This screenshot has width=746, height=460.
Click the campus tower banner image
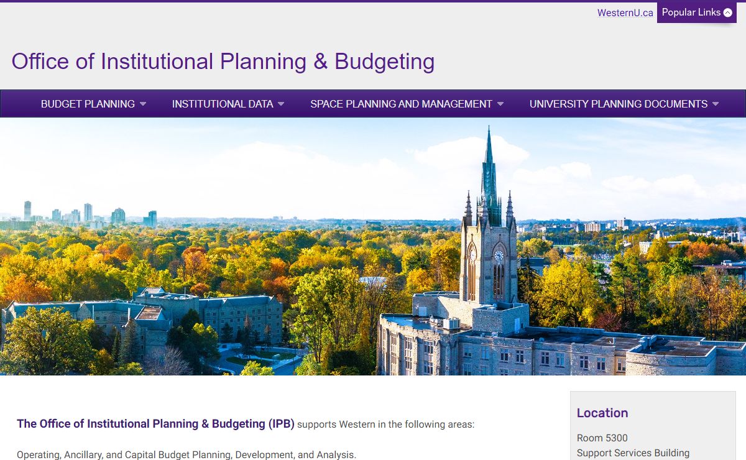tap(373, 247)
